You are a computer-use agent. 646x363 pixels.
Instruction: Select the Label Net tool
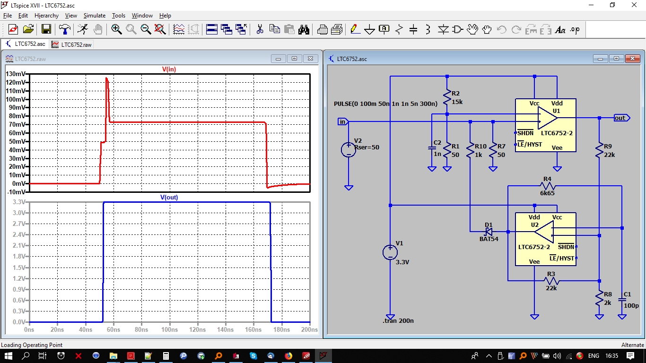(x=384, y=30)
